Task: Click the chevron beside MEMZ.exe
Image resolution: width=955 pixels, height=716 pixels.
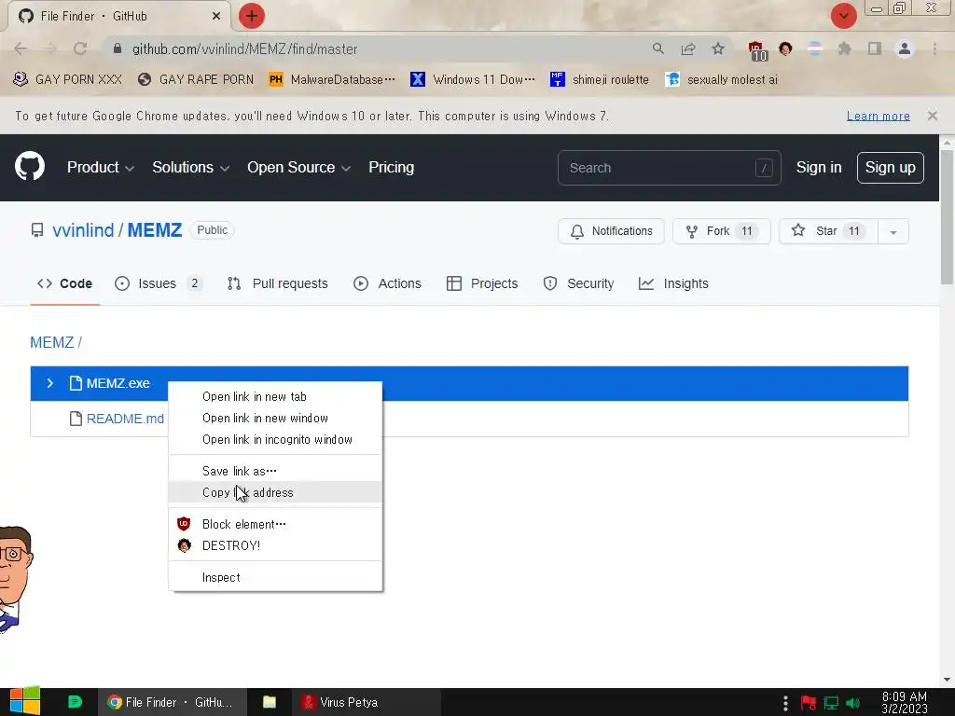Action: point(50,383)
